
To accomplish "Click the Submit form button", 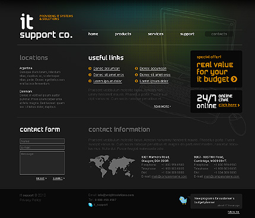I will pyautogui.click(x=59, y=178).
